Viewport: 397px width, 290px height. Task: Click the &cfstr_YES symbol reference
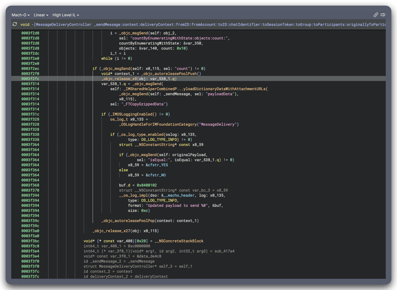pos(157,165)
